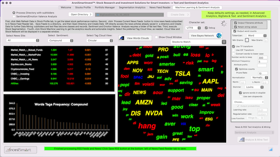Click the CNBC_-_Earnings table row
This screenshot has width=280, height=157.
[59, 78]
